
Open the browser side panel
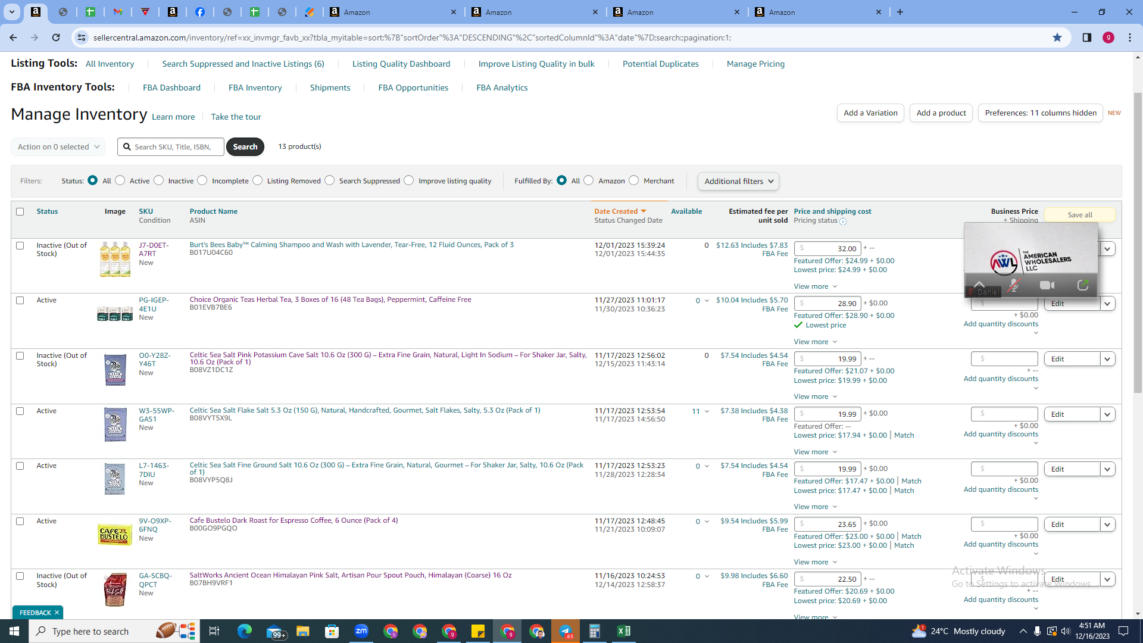(1087, 38)
